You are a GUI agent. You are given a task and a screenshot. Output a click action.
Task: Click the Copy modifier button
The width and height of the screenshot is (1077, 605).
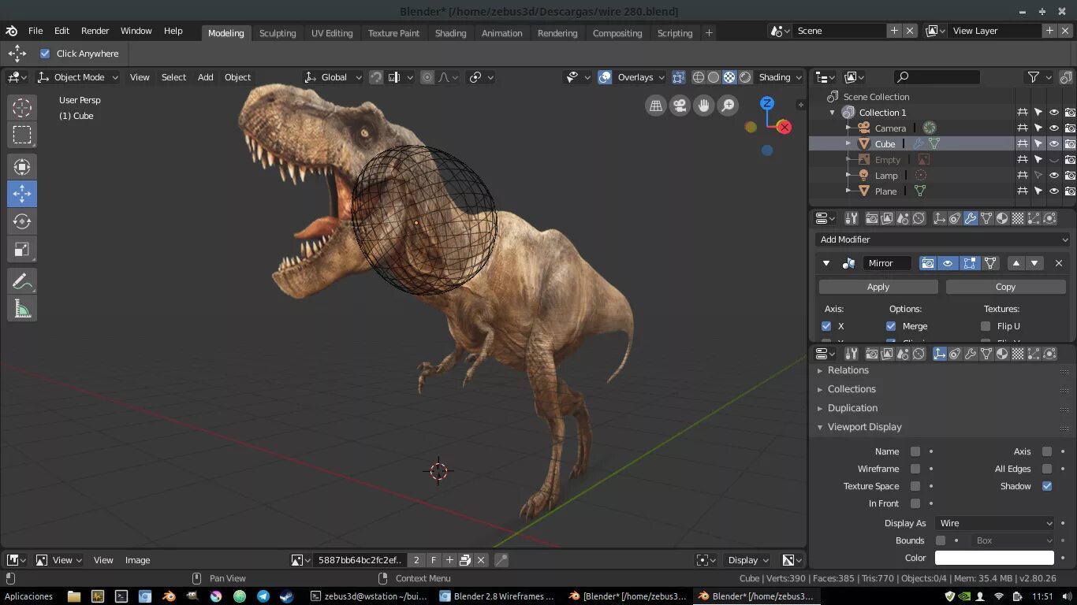1005,287
